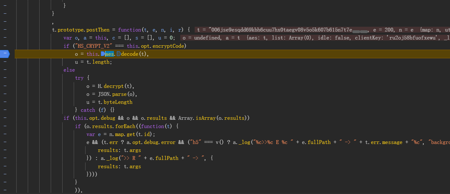Click "u = t.length;" statement
The height and width of the screenshot is (194, 450).
click(x=94, y=62)
